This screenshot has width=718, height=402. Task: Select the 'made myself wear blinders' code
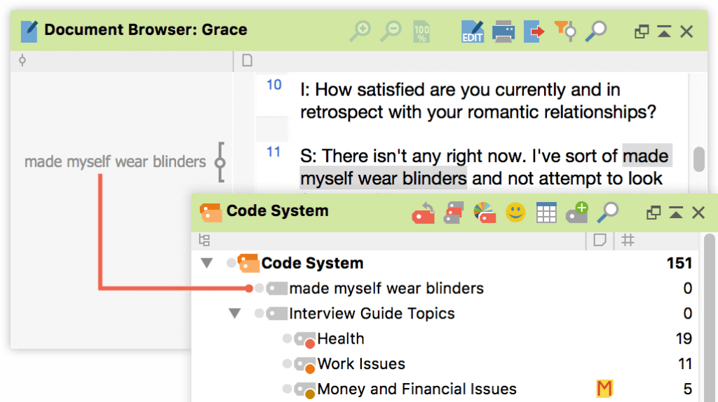click(x=386, y=288)
